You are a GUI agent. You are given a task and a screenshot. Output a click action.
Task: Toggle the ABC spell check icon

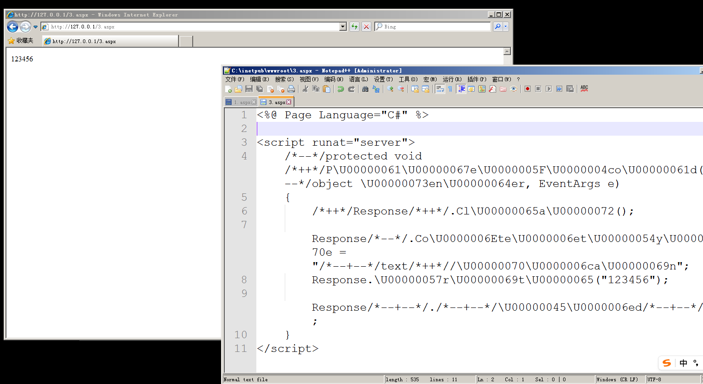tap(584, 88)
